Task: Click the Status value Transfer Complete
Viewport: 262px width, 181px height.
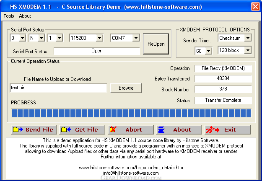Action: 223,100
